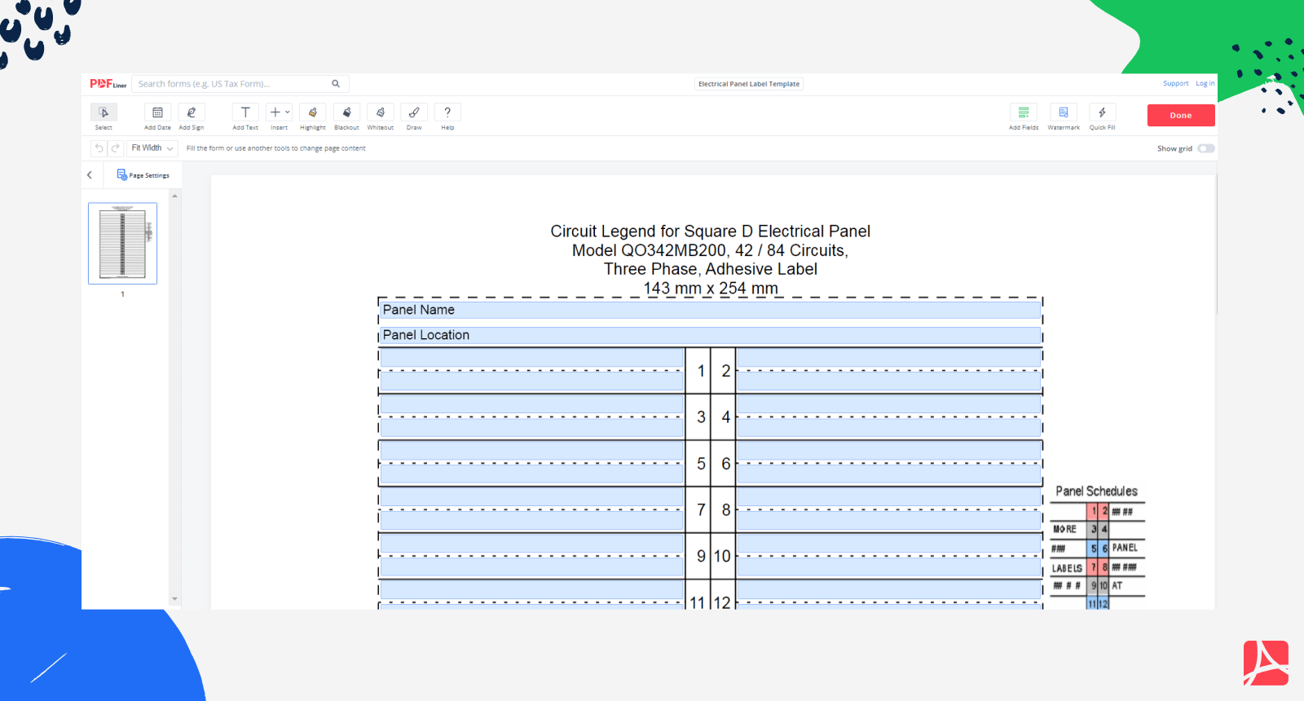
Task: Collapse the page thumbnails sidebar
Action: [x=90, y=175]
